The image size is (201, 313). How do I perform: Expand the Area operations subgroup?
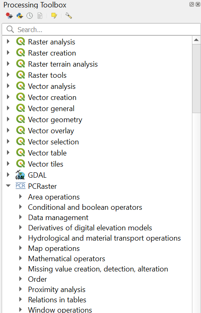click(x=20, y=197)
